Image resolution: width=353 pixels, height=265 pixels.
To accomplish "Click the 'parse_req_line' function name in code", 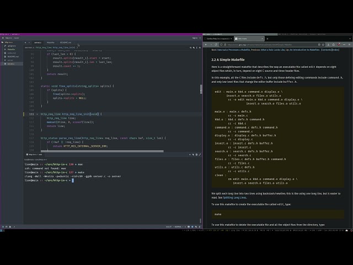I will tap(69, 138).
